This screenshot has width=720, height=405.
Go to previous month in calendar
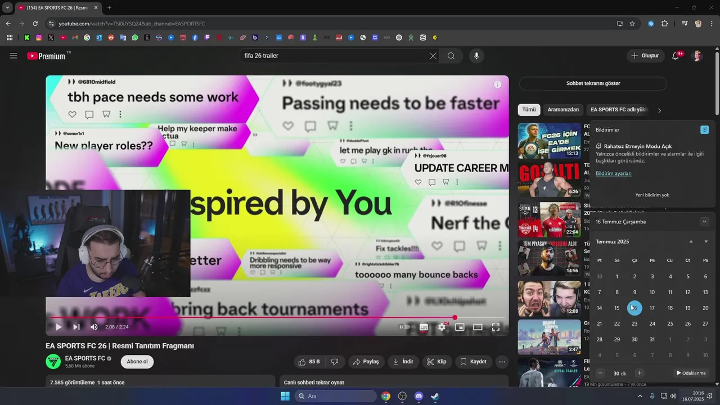[x=691, y=242]
